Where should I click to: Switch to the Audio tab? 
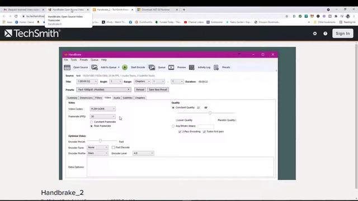tap(117, 98)
